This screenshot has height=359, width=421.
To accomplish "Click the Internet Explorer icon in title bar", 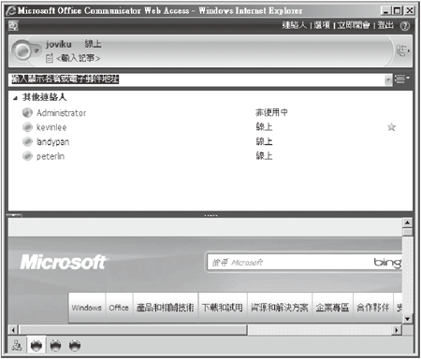I will tap(11, 10).
